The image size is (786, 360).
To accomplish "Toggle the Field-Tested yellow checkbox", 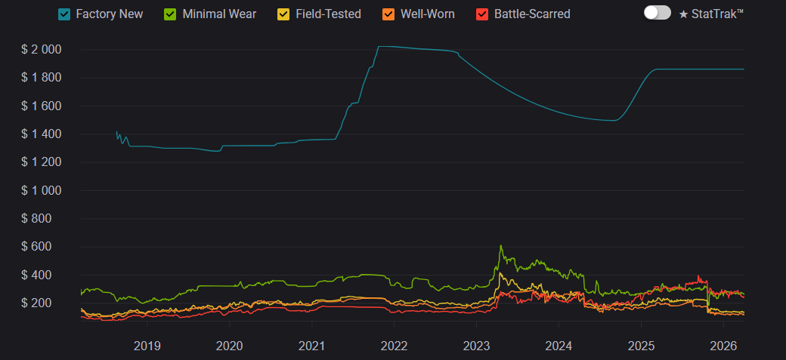I will [283, 14].
